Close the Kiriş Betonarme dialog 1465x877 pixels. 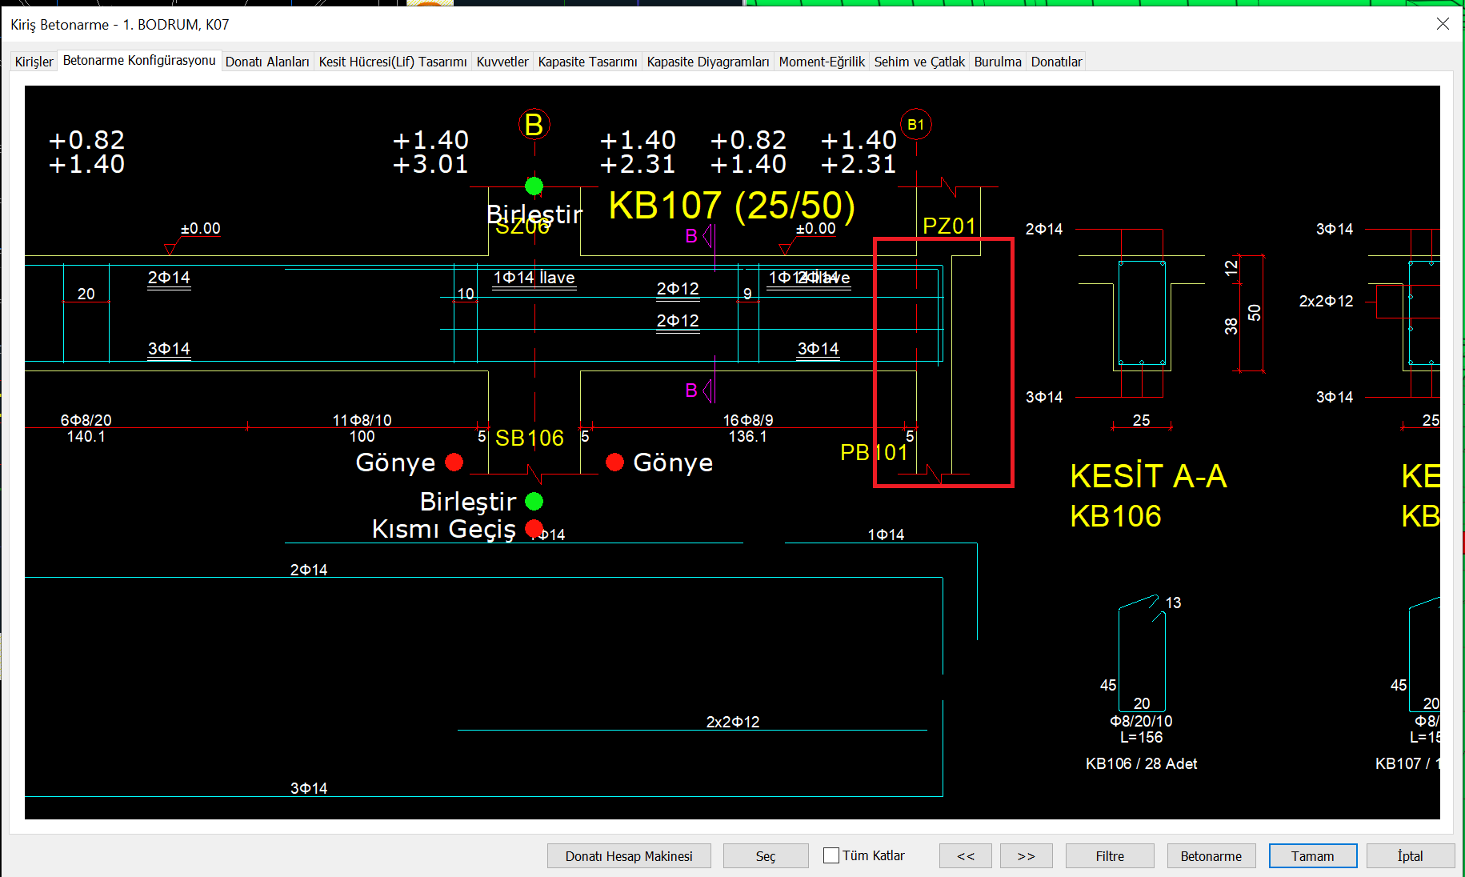point(1443,24)
